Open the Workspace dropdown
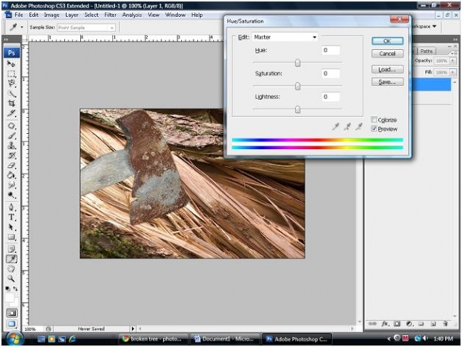This screenshot has height=350, width=462. (423, 26)
